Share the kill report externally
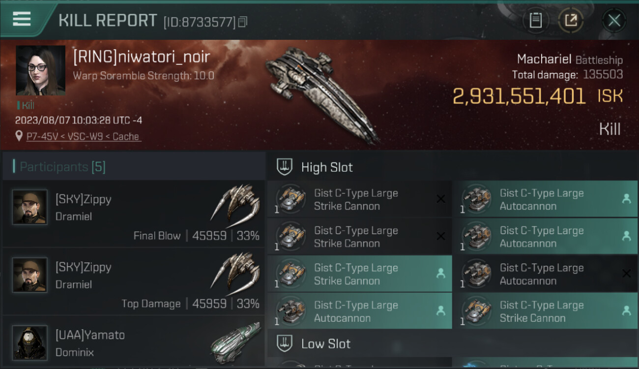The height and width of the screenshot is (369, 639). 571,20
